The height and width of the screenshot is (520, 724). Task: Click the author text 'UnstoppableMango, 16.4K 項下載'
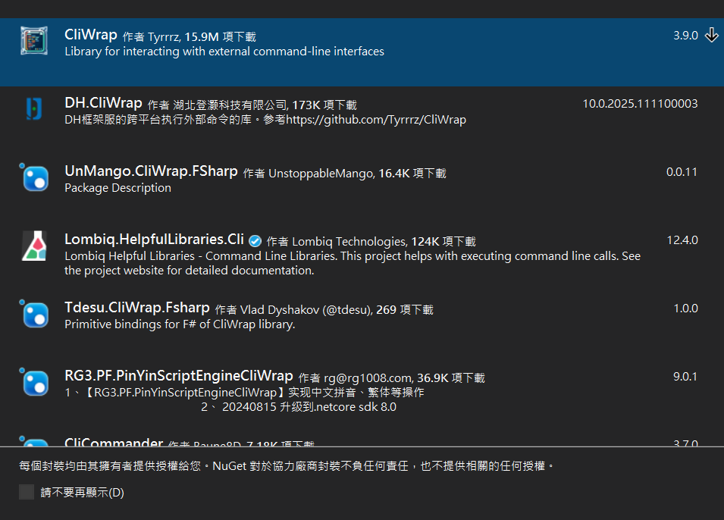357,173
